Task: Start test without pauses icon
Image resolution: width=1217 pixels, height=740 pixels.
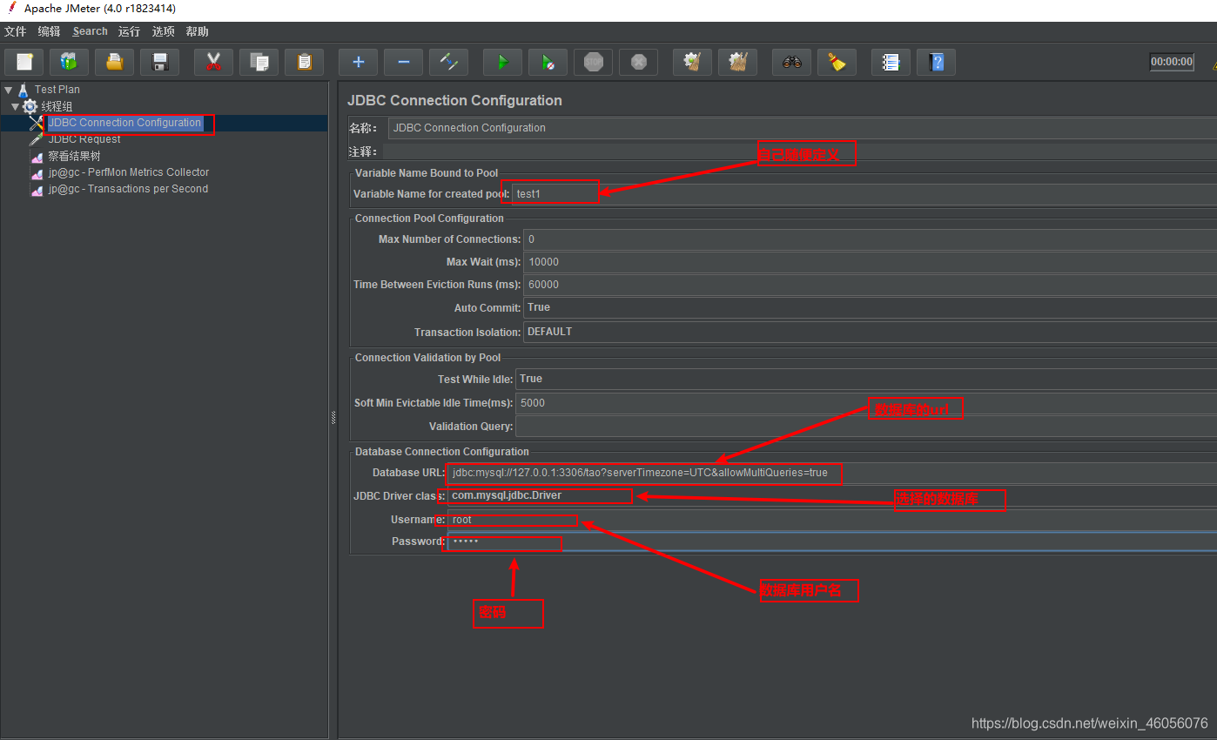Action: [x=548, y=62]
